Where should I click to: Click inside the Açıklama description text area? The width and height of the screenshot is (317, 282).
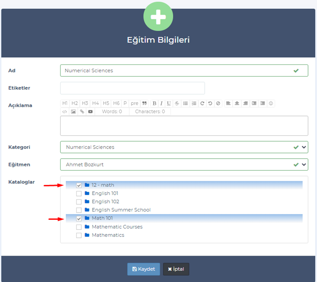[184, 126]
